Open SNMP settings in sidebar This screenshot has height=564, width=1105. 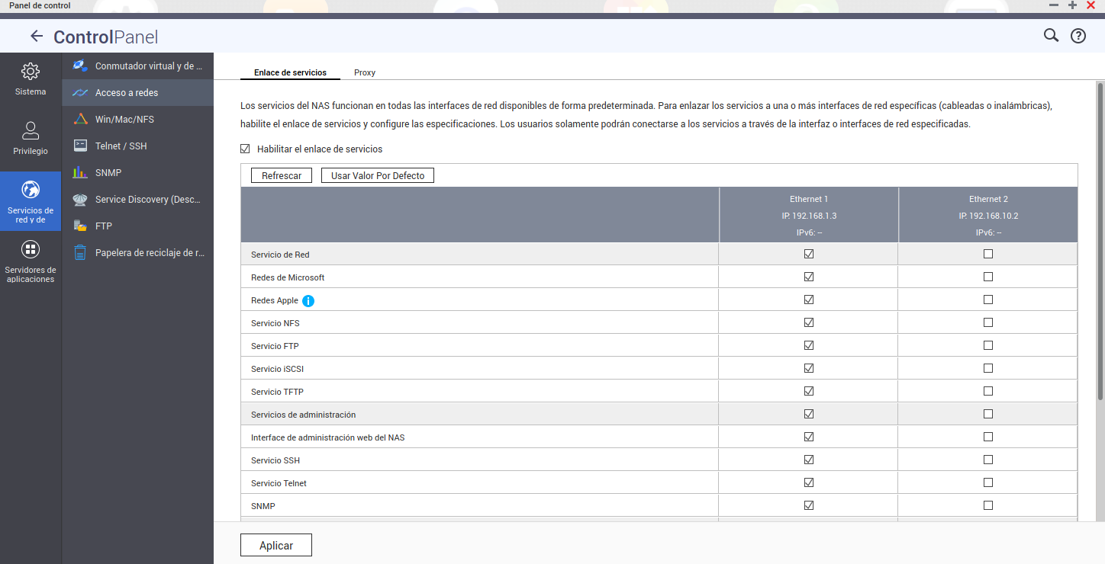tap(108, 172)
